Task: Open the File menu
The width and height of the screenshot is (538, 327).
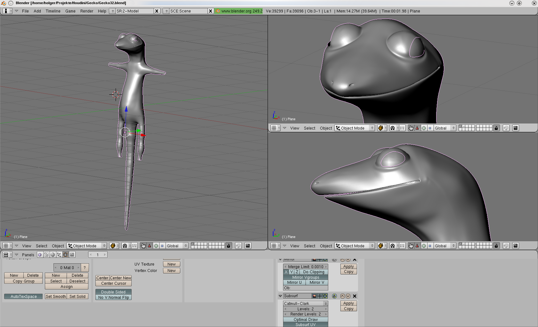Action: [25, 11]
